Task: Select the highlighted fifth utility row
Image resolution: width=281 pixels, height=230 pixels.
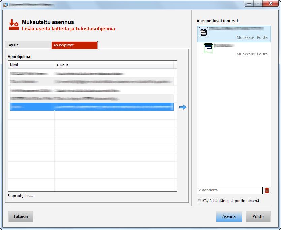Action: click(91, 107)
